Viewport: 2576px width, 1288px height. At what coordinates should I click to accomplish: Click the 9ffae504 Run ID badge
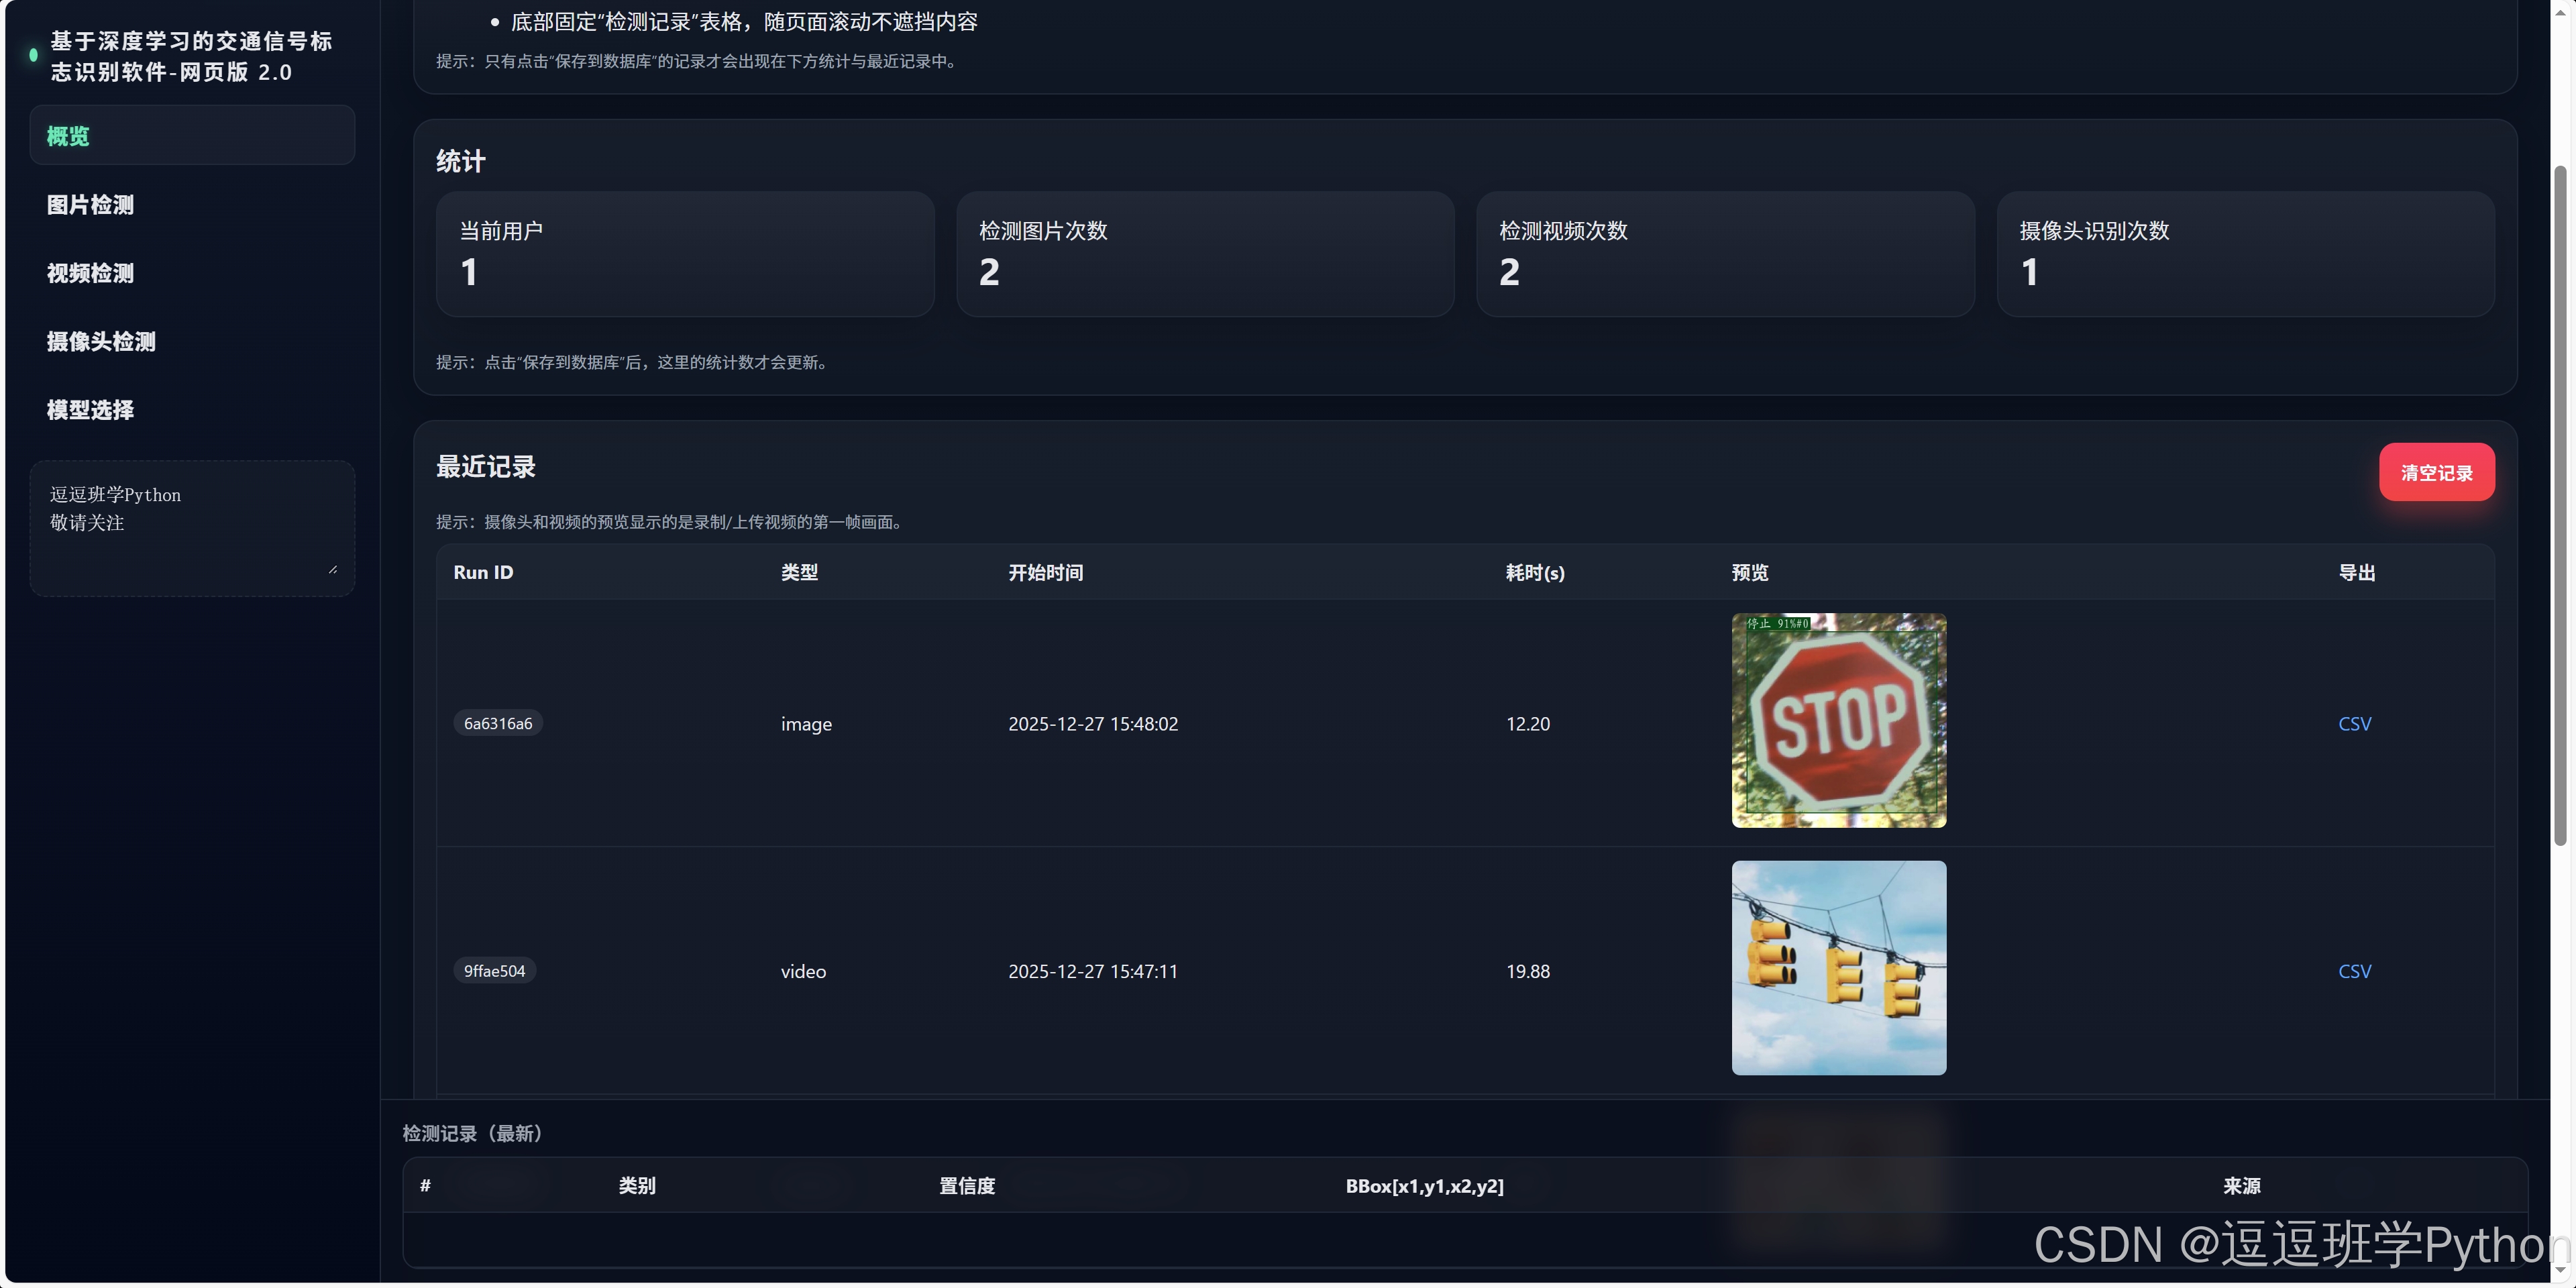pos(494,971)
